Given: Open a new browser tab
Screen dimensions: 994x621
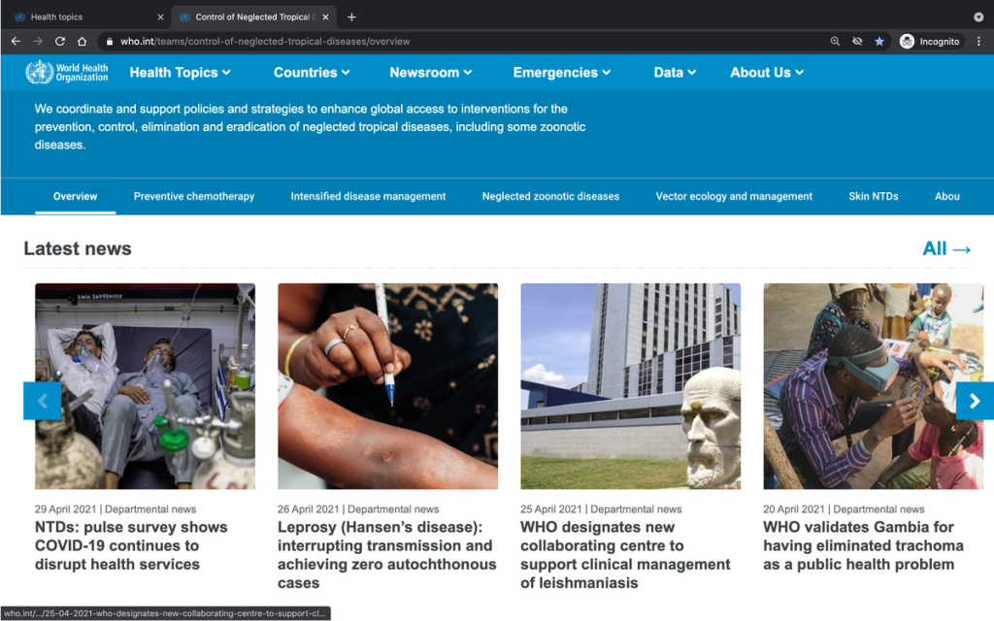Looking at the screenshot, I should point(351,17).
